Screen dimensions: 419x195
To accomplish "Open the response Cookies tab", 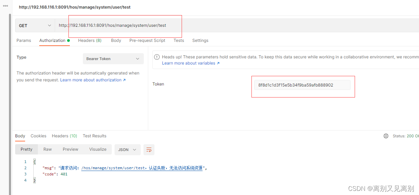I will [x=38, y=136].
